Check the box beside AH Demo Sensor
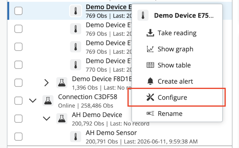 coord(18,137)
